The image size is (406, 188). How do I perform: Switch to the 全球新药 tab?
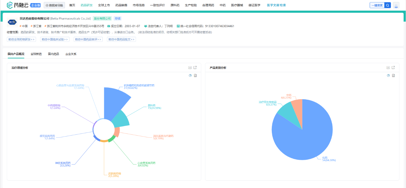click(x=36, y=54)
